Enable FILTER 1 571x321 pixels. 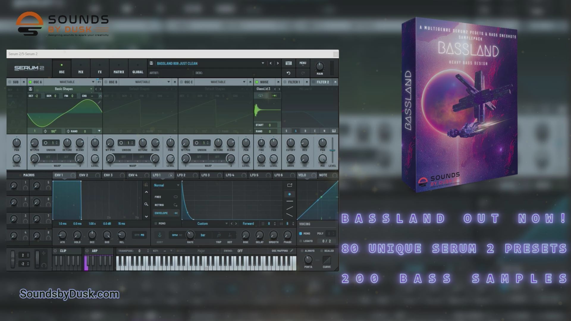[285, 82]
